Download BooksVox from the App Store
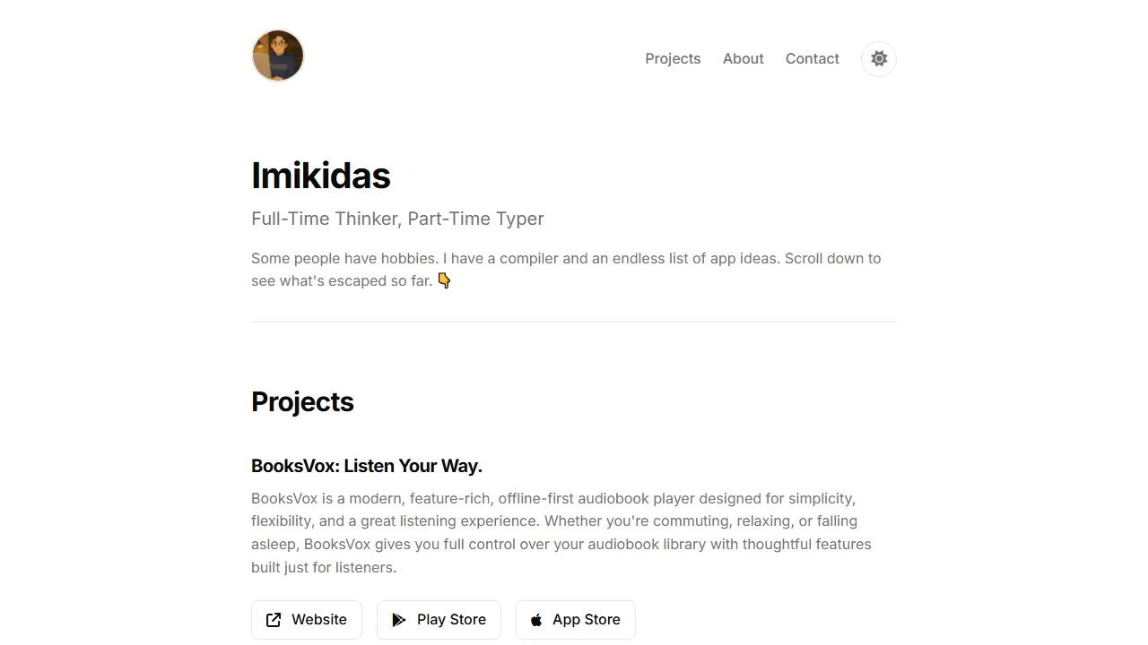The height and width of the screenshot is (645, 1148). (x=575, y=619)
